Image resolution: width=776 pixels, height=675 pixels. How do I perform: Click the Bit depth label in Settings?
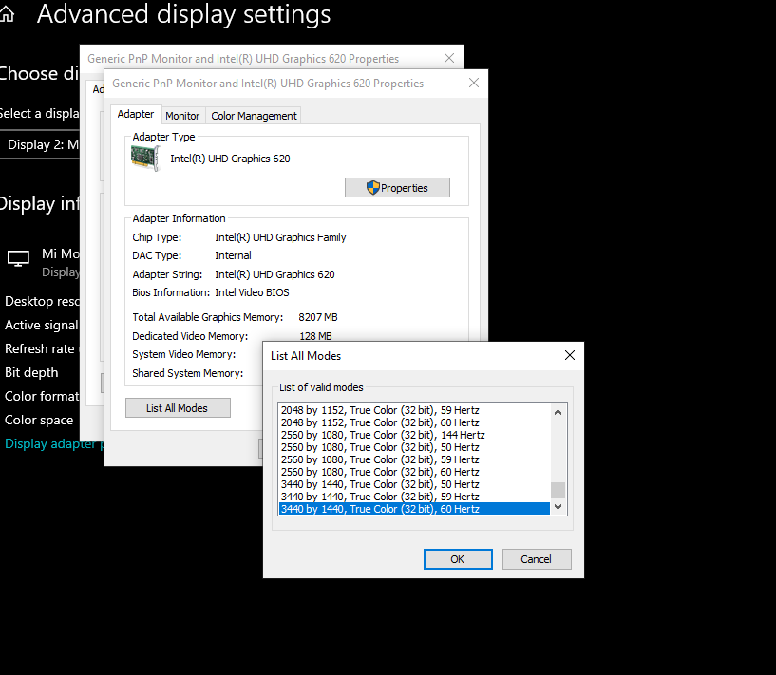pos(31,372)
